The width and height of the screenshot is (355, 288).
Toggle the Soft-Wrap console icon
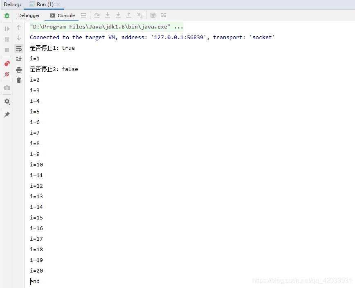[x=19, y=49]
